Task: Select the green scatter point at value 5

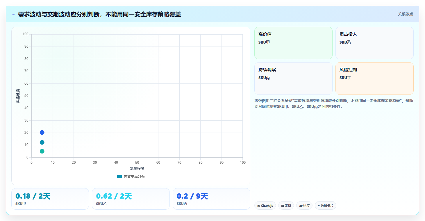Action: (42, 151)
